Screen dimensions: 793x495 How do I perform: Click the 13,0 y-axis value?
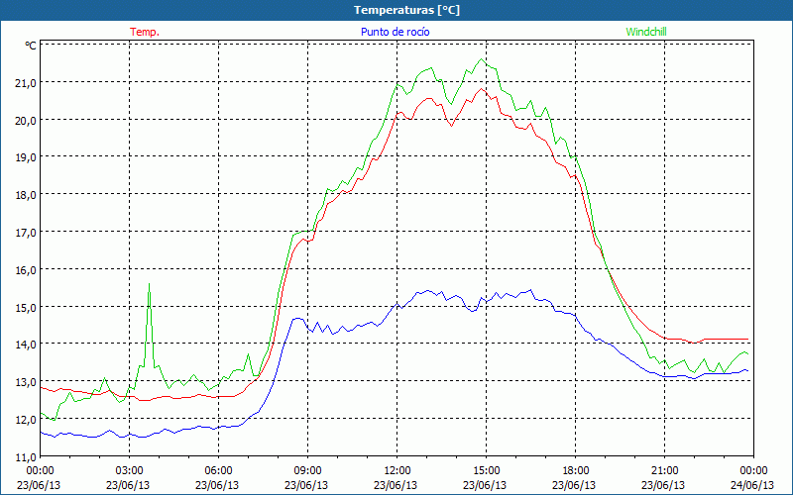click(x=26, y=382)
